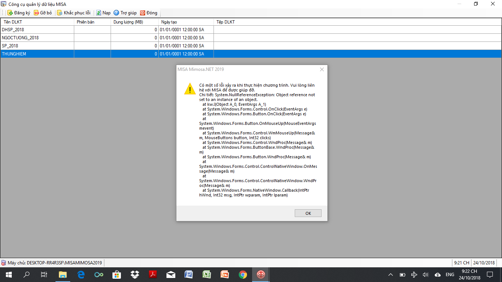Viewport: 502px width, 282px height.
Task: Click the app icon in title bar
Action: click(4, 4)
